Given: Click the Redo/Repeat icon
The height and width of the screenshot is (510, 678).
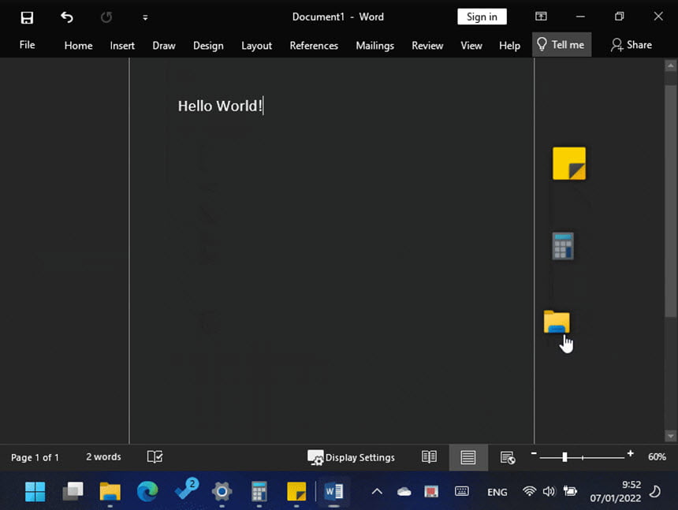Looking at the screenshot, I should point(106,17).
